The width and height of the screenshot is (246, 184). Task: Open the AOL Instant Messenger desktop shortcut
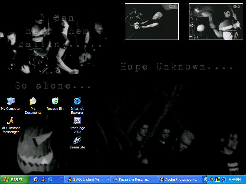pyautogui.click(x=11, y=121)
